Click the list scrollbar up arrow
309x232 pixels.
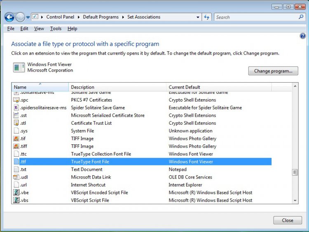(x=295, y=86)
